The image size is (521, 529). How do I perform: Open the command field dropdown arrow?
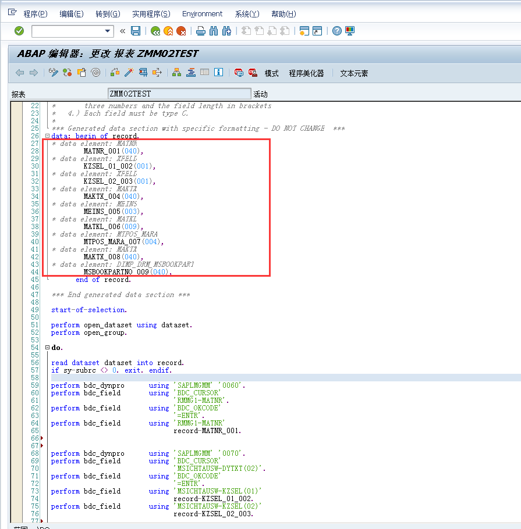point(108,31)
